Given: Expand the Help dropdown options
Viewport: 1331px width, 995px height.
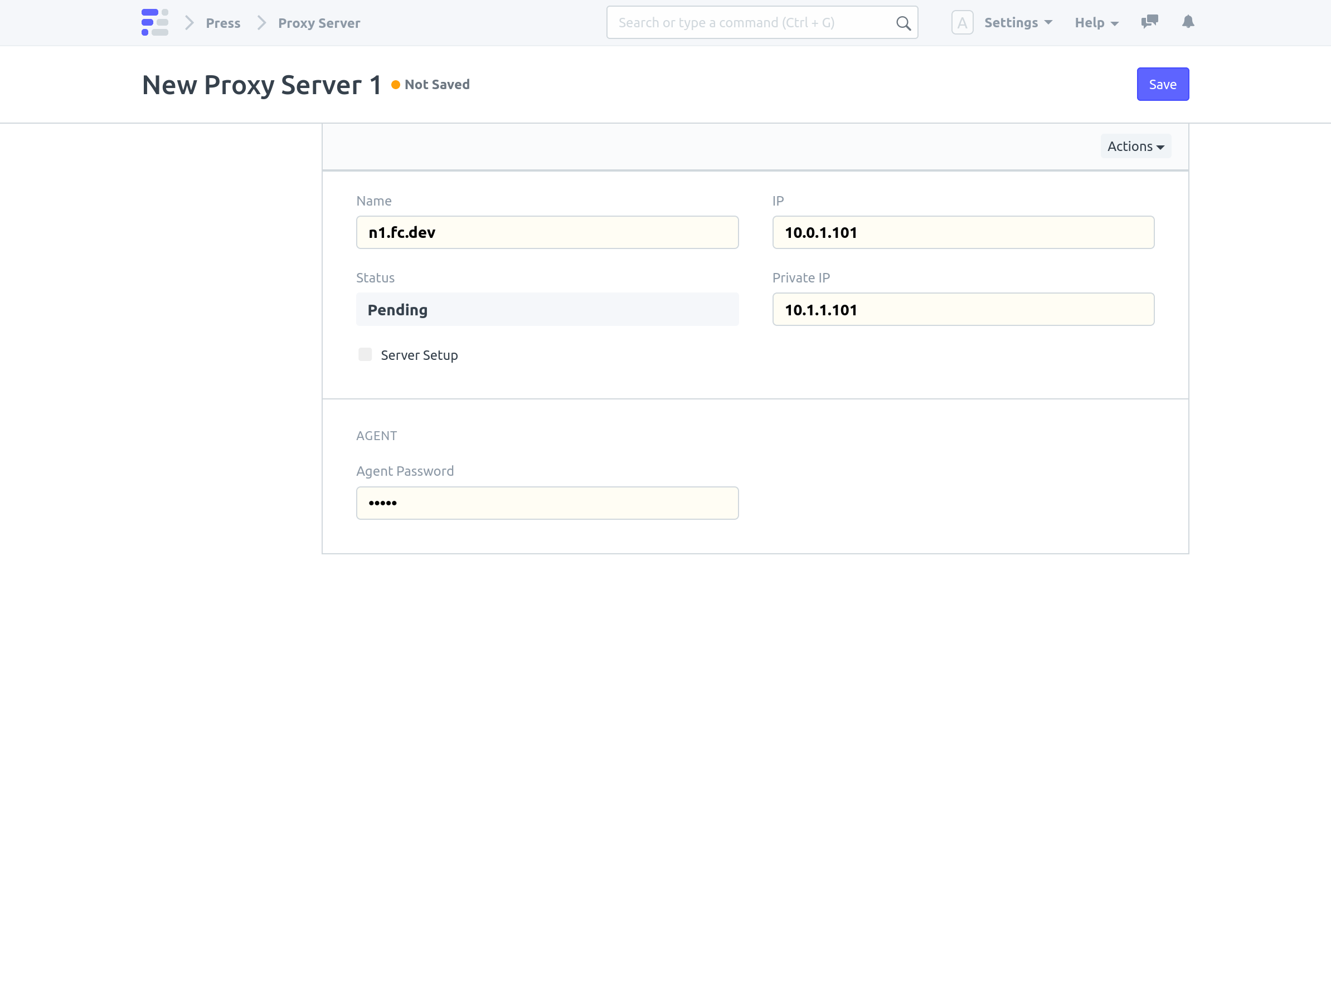Looking at the screenshot, I should [1095, 22].
